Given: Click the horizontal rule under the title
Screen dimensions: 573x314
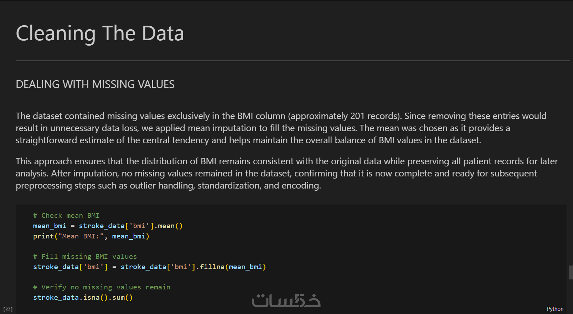Looking at the screenshot, I should coord(292,61).
